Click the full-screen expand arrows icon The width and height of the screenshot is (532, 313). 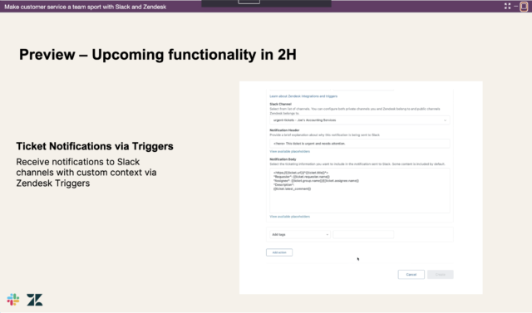click(x=507, y=6)
